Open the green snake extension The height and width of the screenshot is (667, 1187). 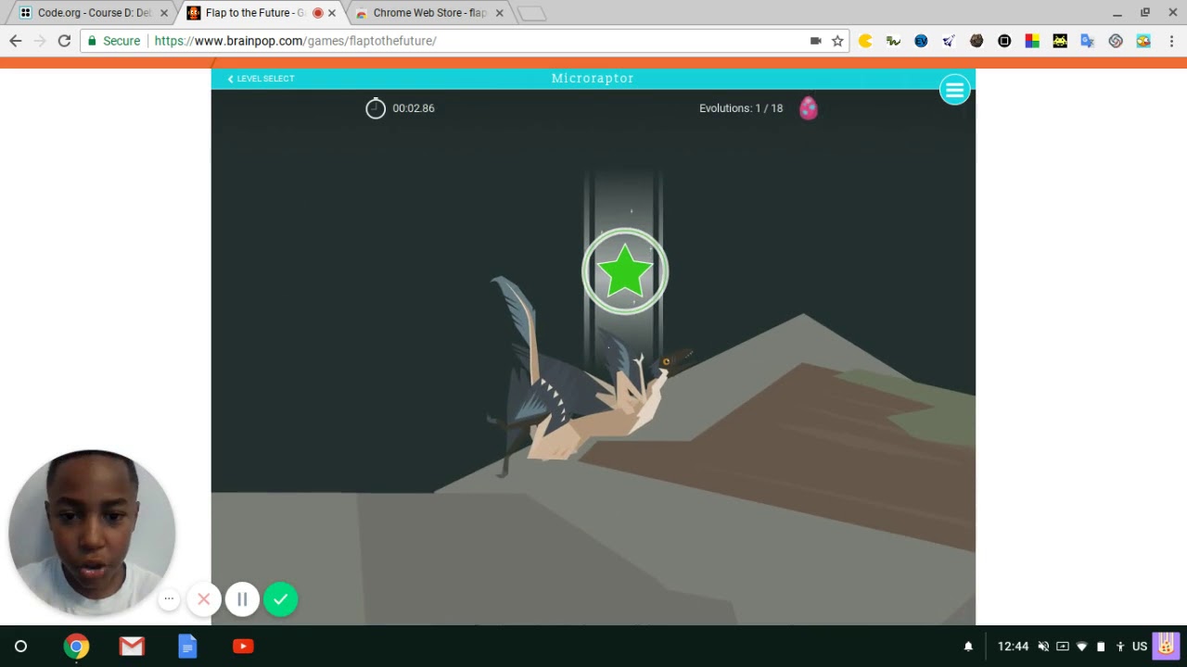tap(893, 41)
